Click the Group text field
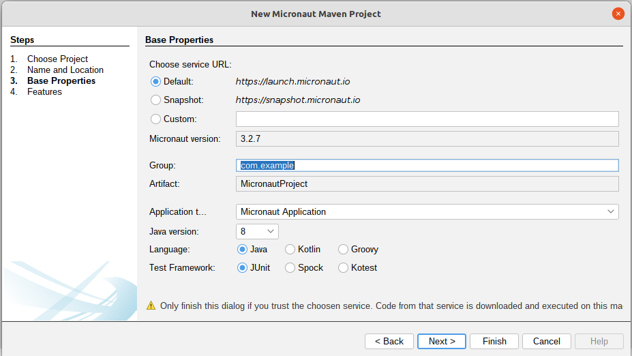 click(427, 165)
